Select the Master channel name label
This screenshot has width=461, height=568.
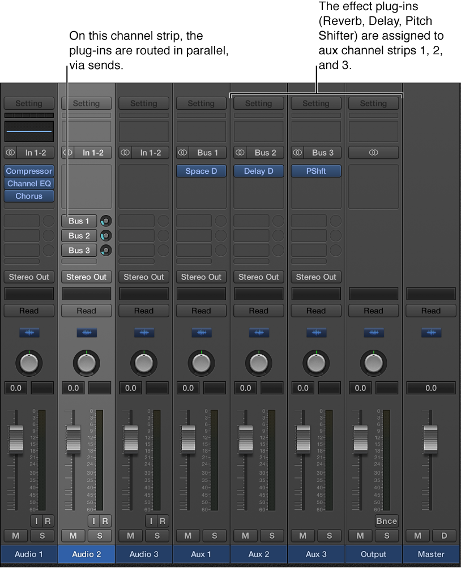(x=430, y=554)
